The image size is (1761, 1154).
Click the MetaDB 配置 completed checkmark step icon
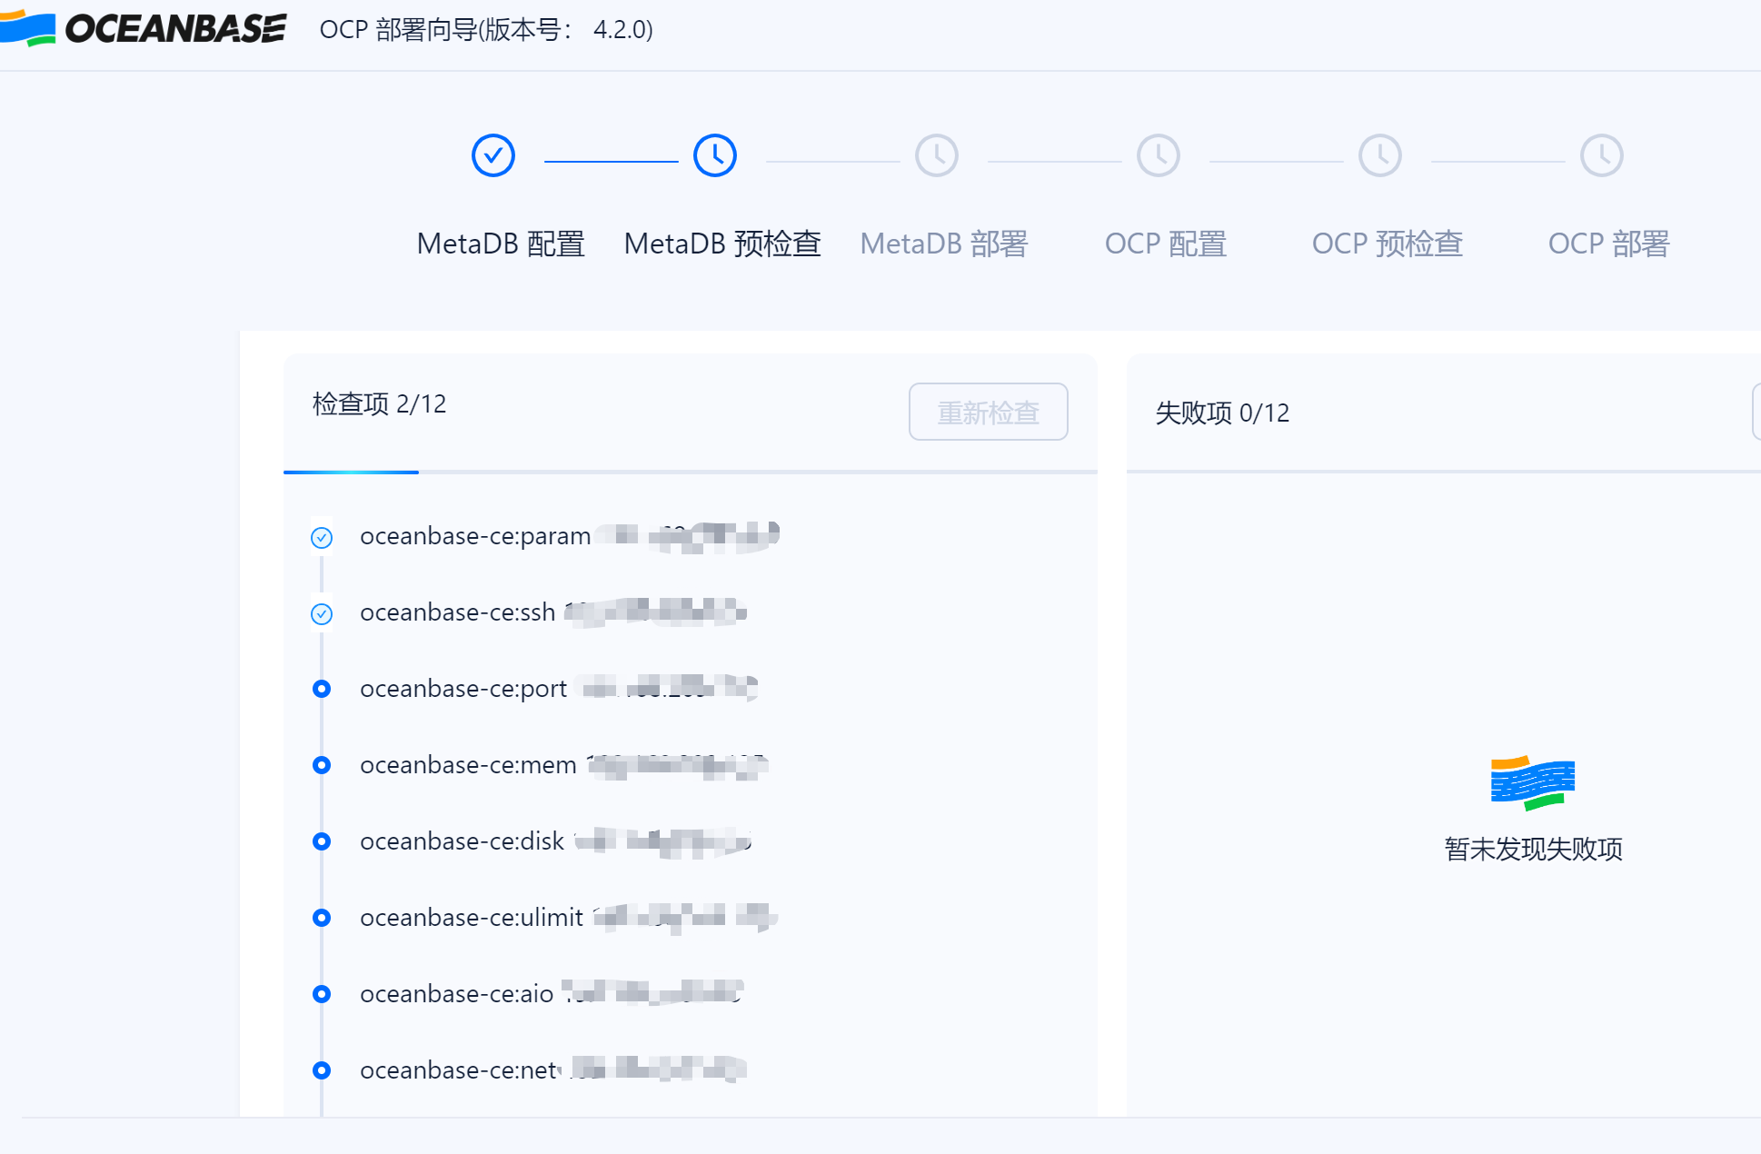(x=493, y=155)
